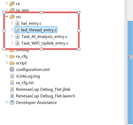The image size is (133, 125).
Task: Click the Task_WiFi_Uplink_entry.c file icon
Action: click(x=17, y=43)
